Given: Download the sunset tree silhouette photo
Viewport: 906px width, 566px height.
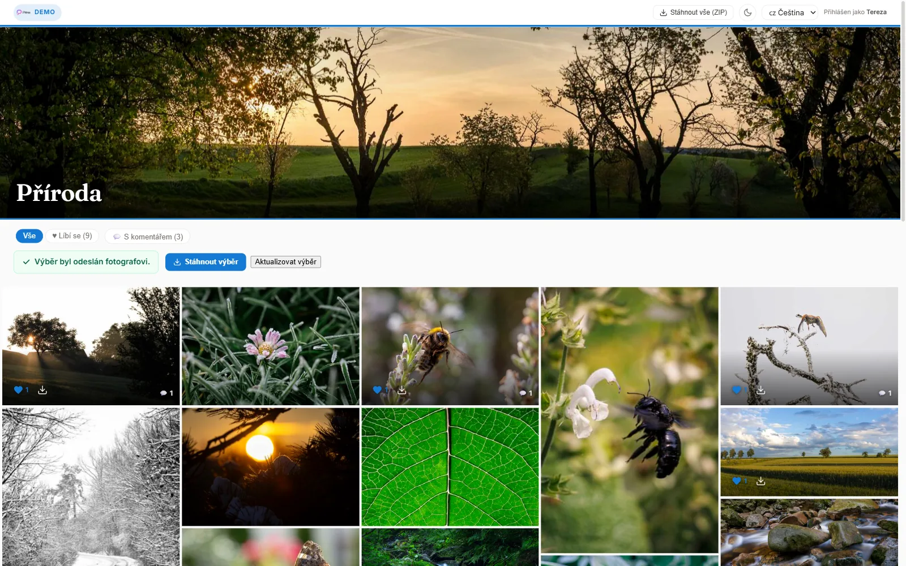Looking at the screenshot, I should [x=42, y=390].
